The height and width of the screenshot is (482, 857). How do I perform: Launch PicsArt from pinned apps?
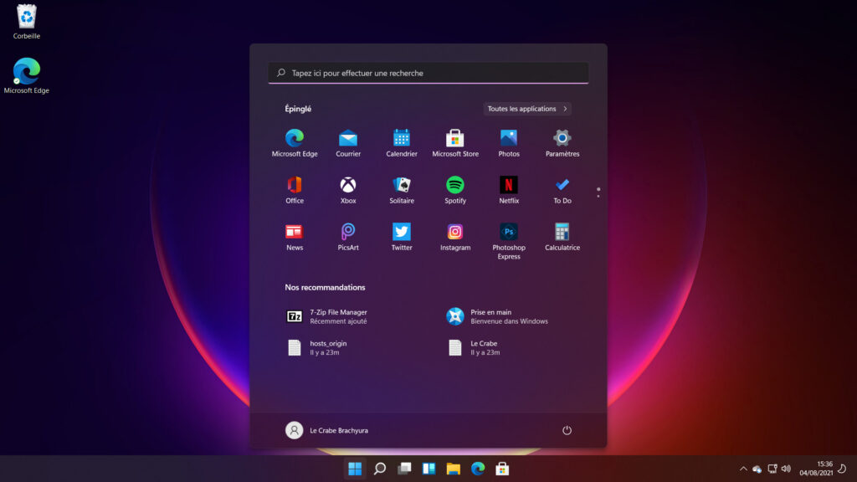pyautogui.click(x=348, y=237)
